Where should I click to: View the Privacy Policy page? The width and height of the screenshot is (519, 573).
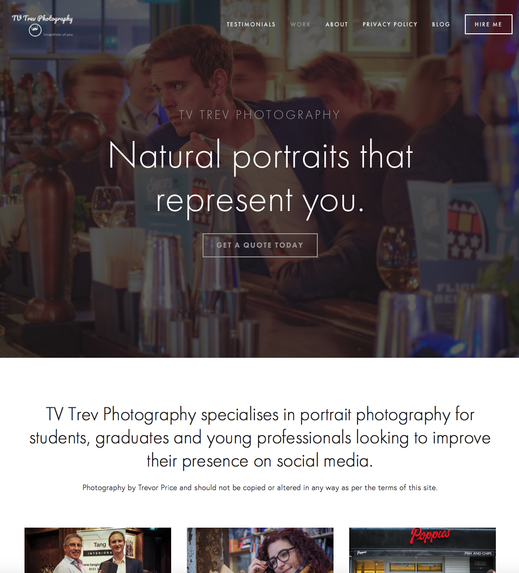coord(390,25)
